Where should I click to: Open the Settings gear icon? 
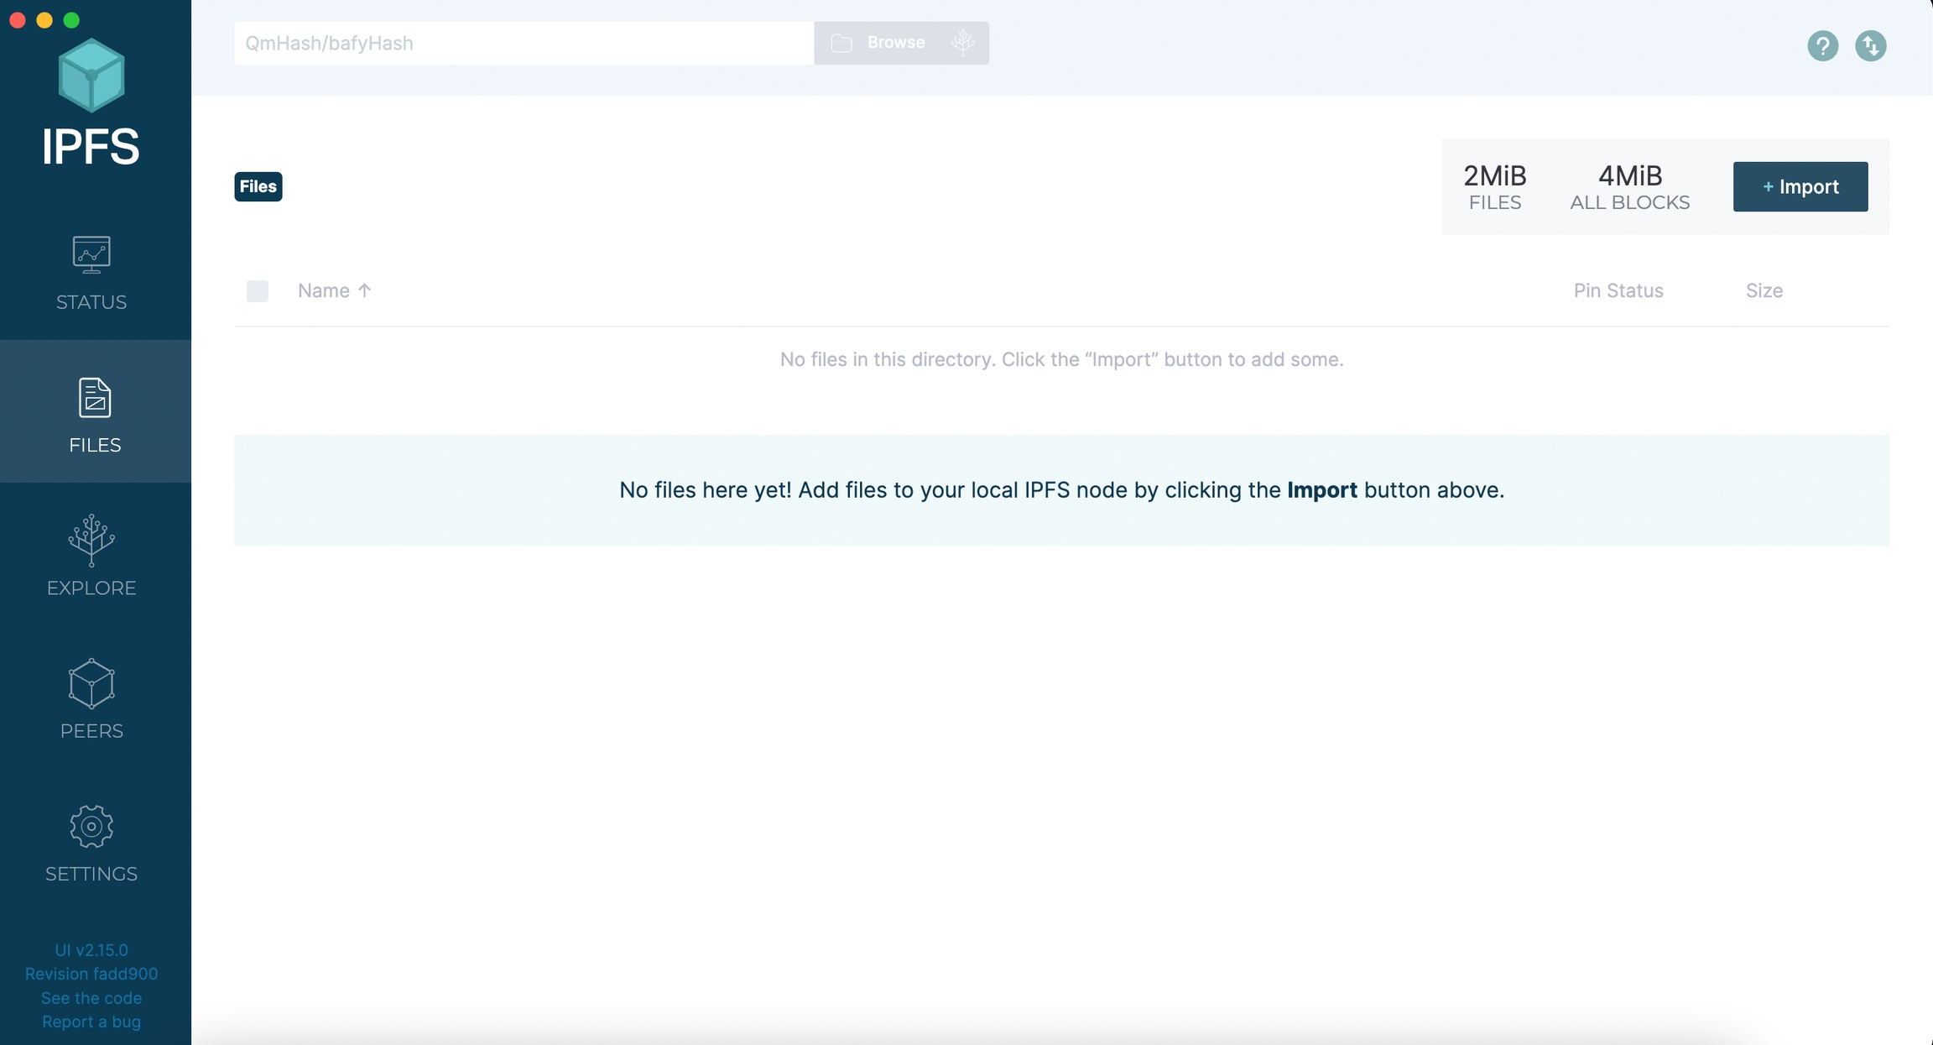pos(91,827)
